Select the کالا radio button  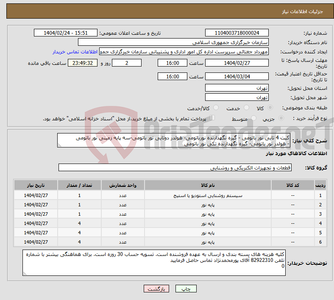click(270, 108)
